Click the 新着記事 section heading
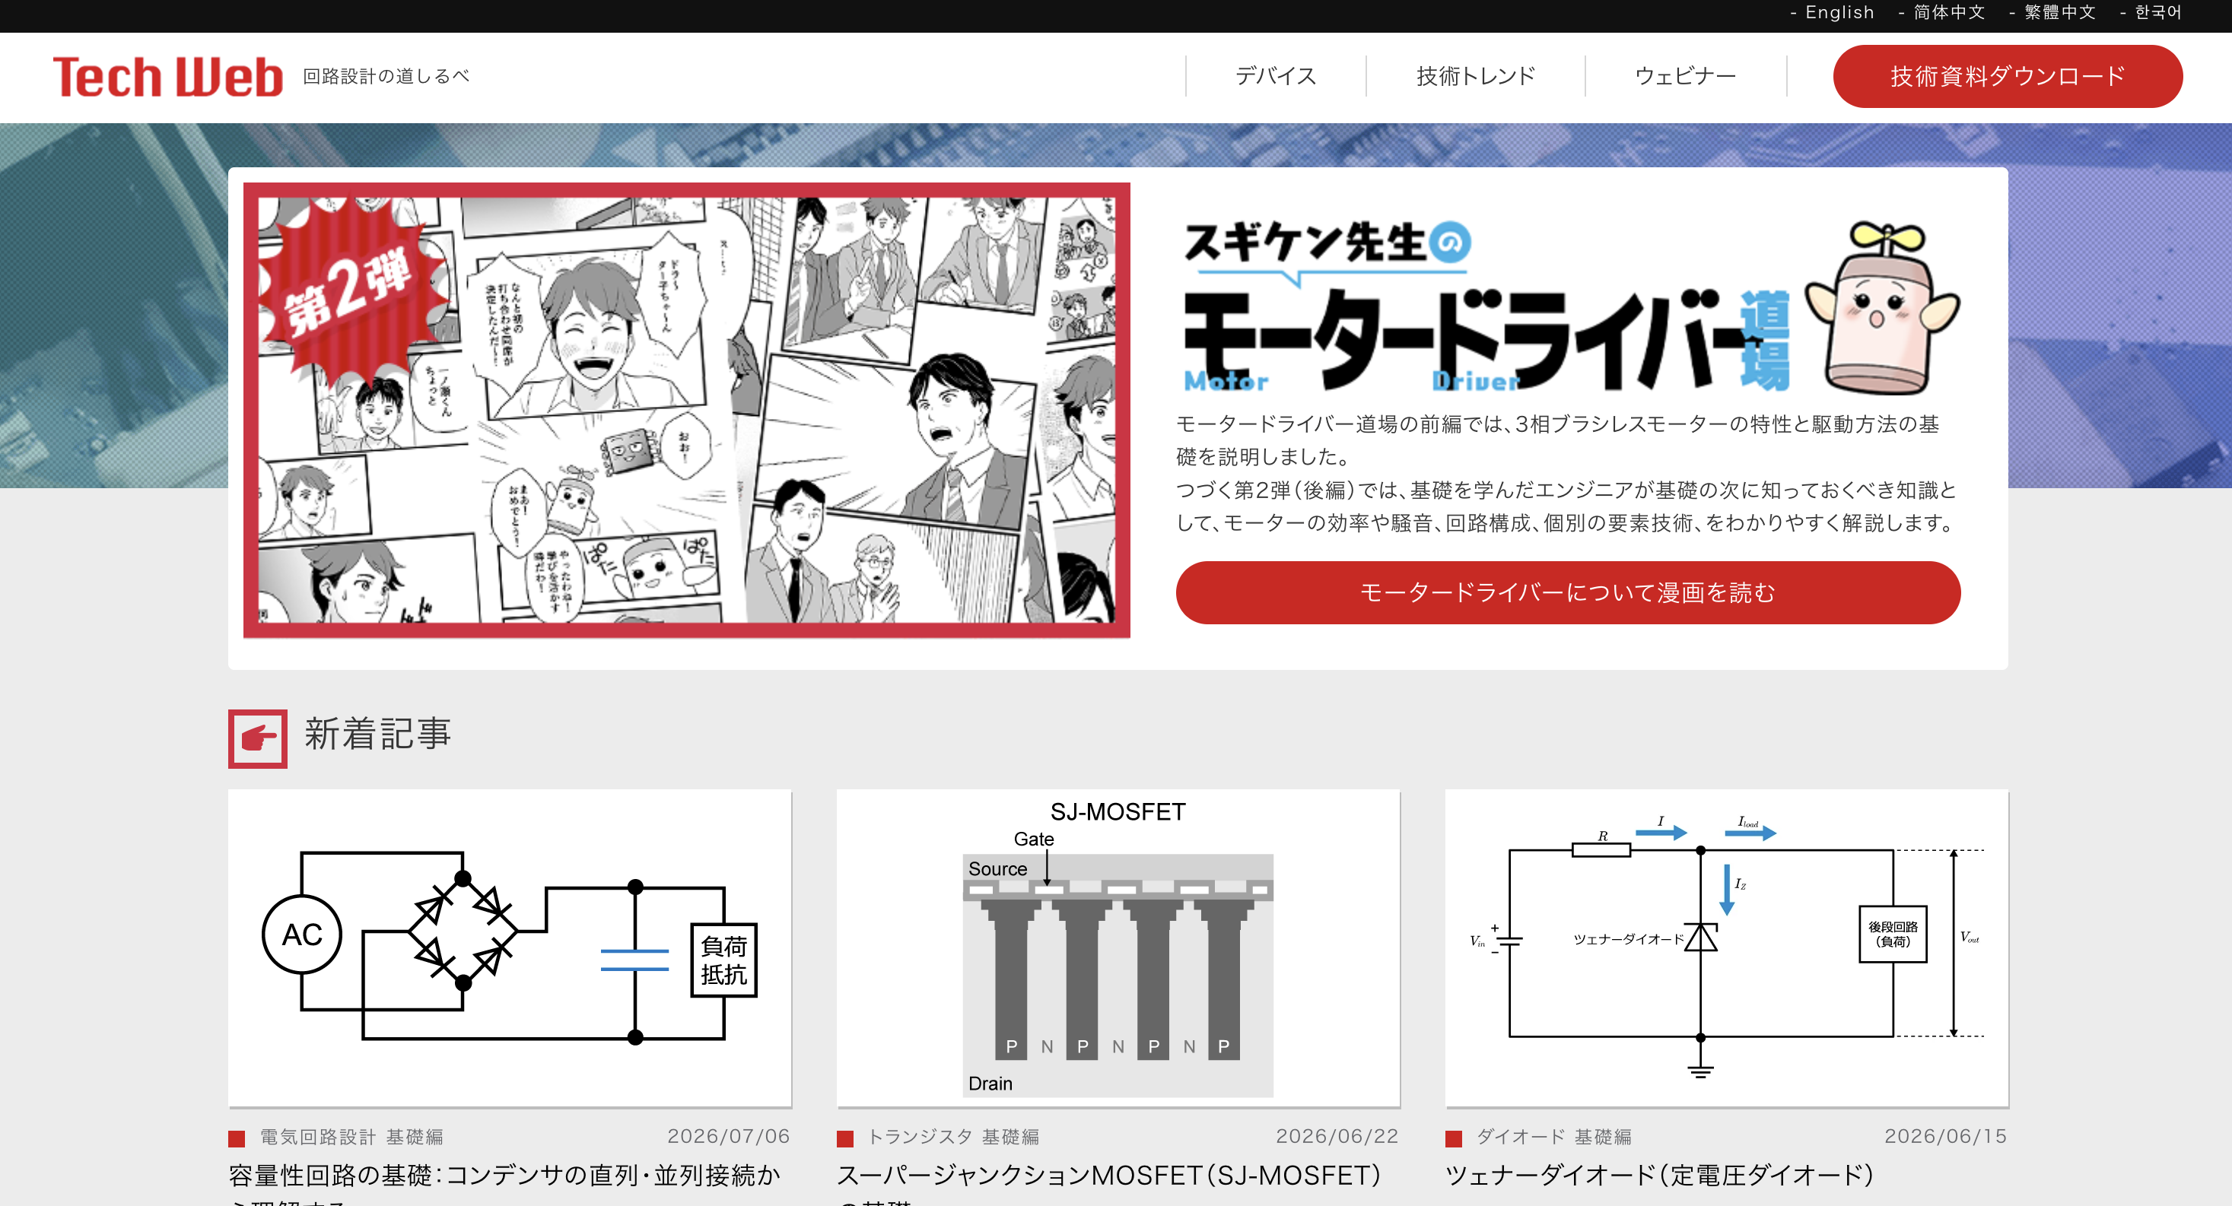 click(x=378, y=734)
